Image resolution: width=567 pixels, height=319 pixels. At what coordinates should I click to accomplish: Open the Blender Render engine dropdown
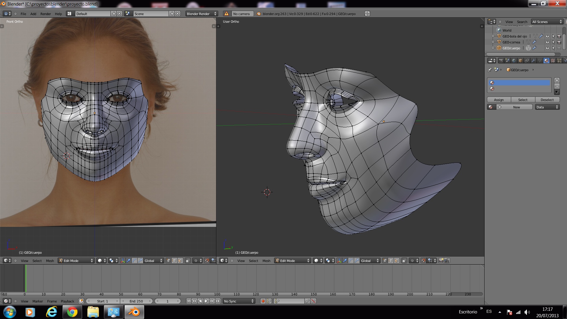201,14
